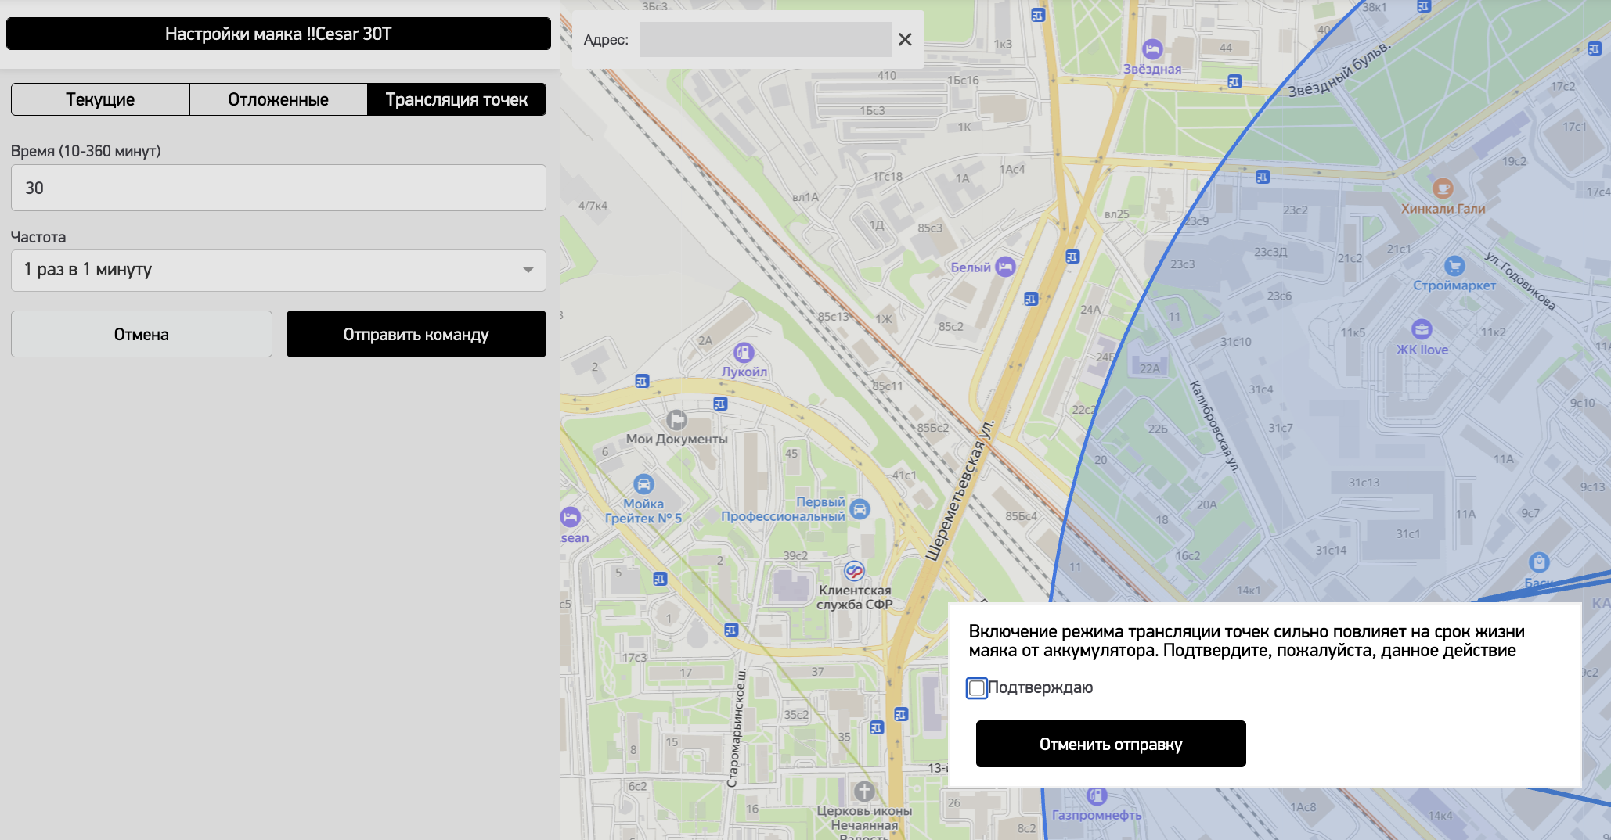Click the Строймаркет shopping cart icon

(1454, 266)
